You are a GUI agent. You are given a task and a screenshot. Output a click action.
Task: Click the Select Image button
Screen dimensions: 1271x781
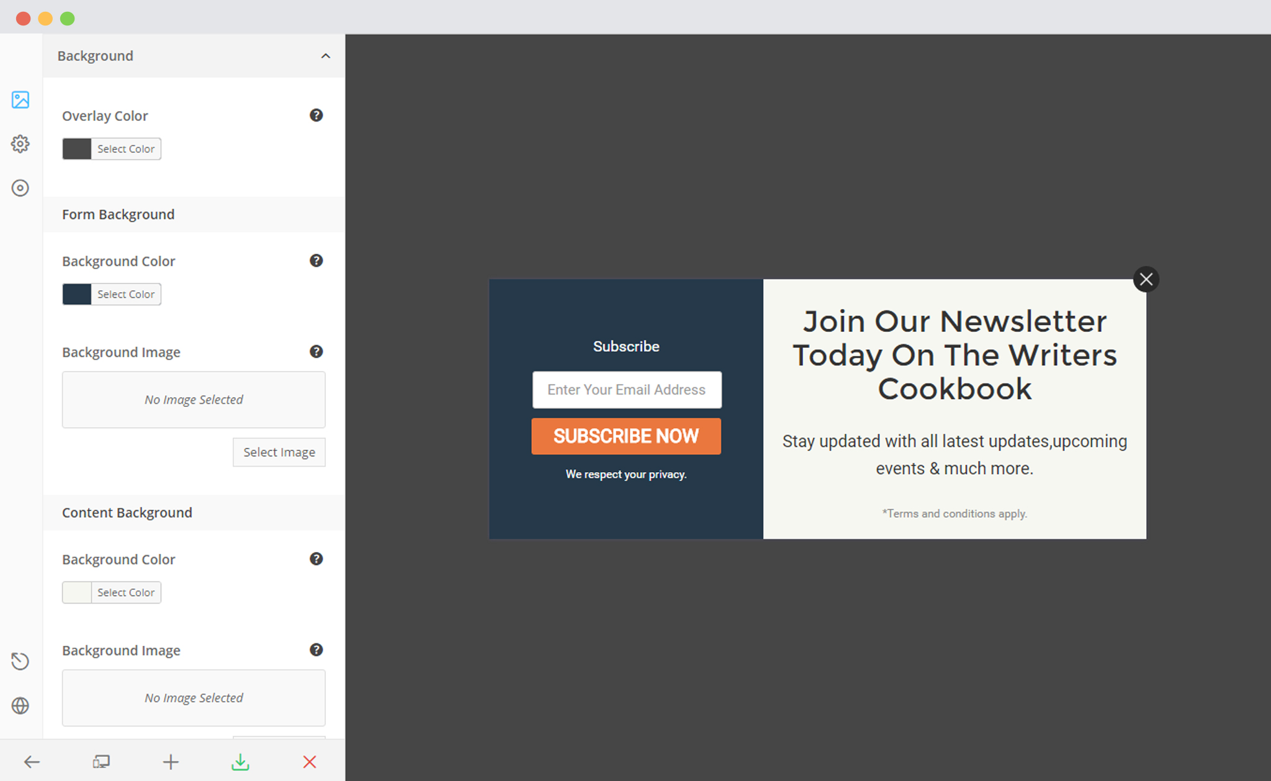[x=280, y=451]
